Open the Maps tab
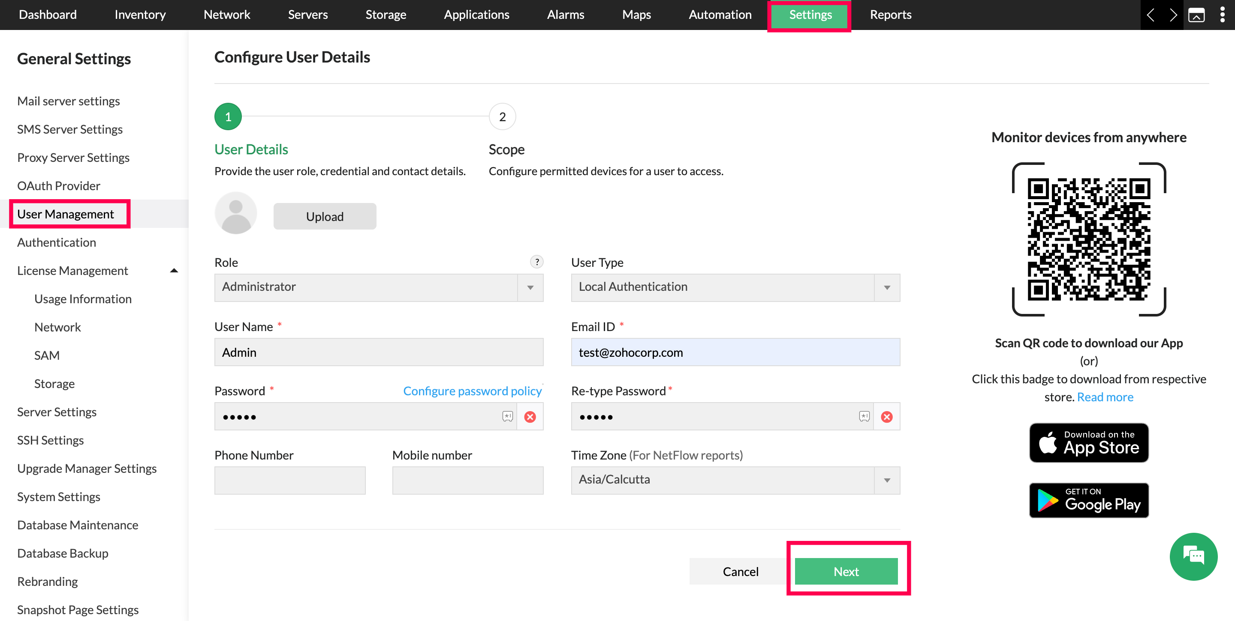The width and height of the screenshot is (1235, 621). [636, 15]
